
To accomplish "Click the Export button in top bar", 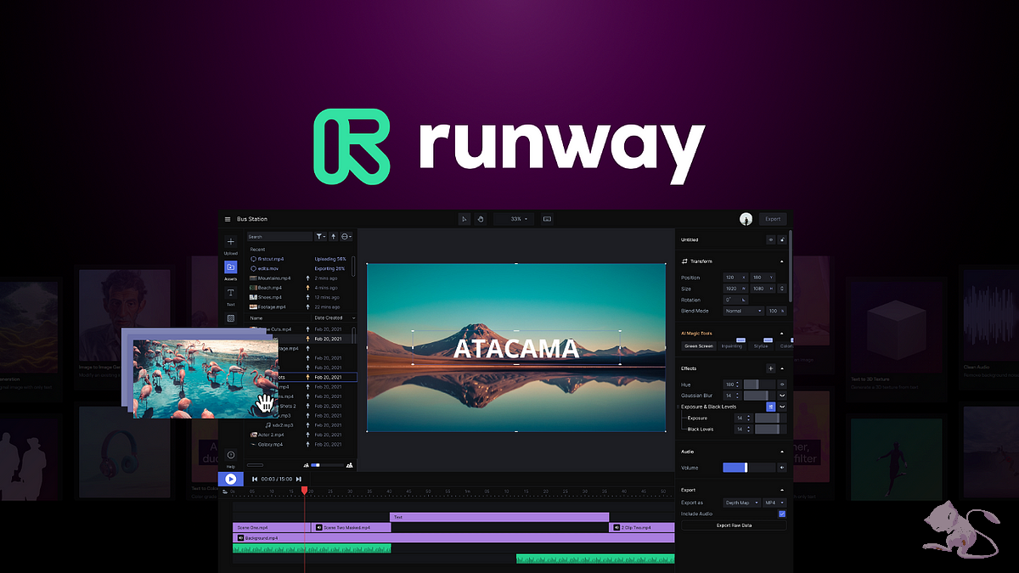I will click(773, 219).
